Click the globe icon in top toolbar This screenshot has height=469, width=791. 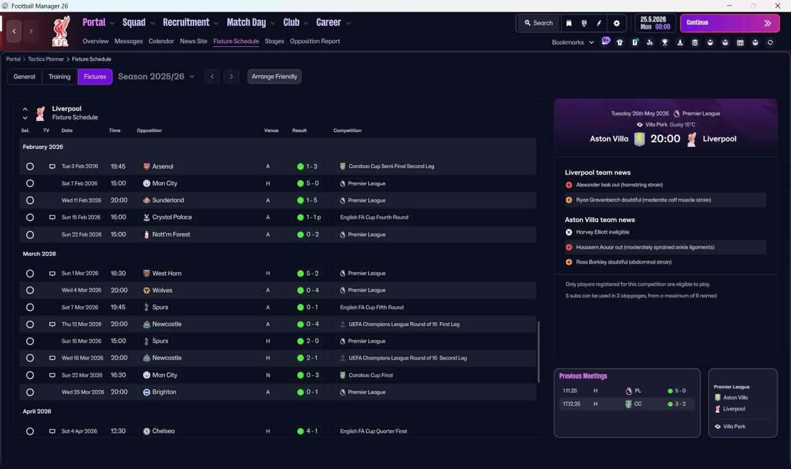tap(584, 23)
